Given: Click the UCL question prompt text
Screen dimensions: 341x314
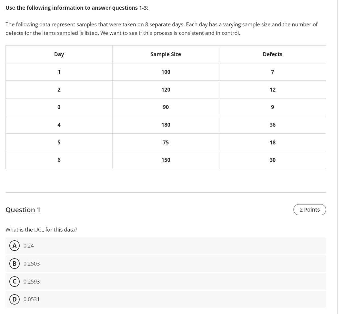Looking at the screenshot, I should tap(42, 229).
